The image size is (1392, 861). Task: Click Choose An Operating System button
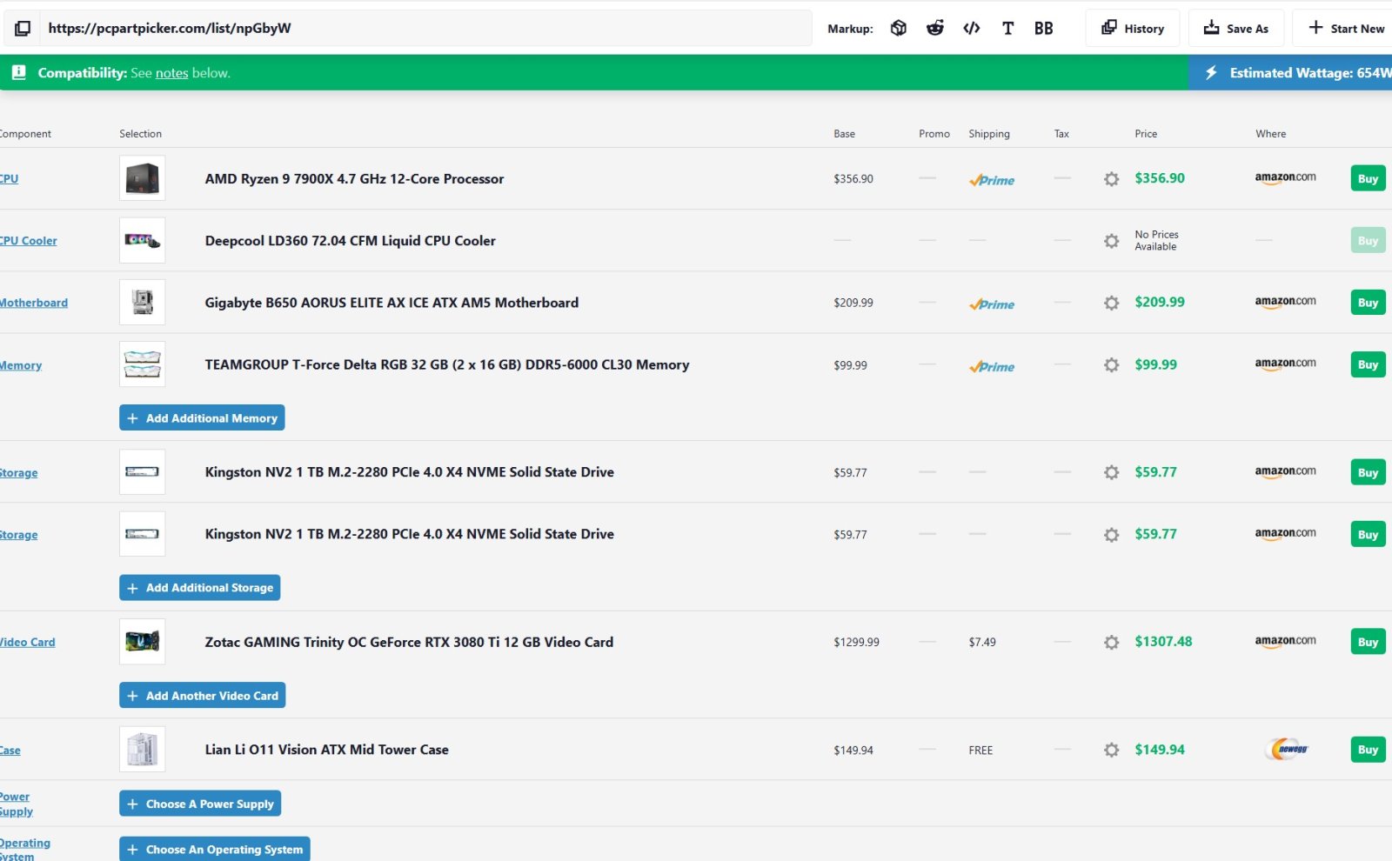(214, 850)
